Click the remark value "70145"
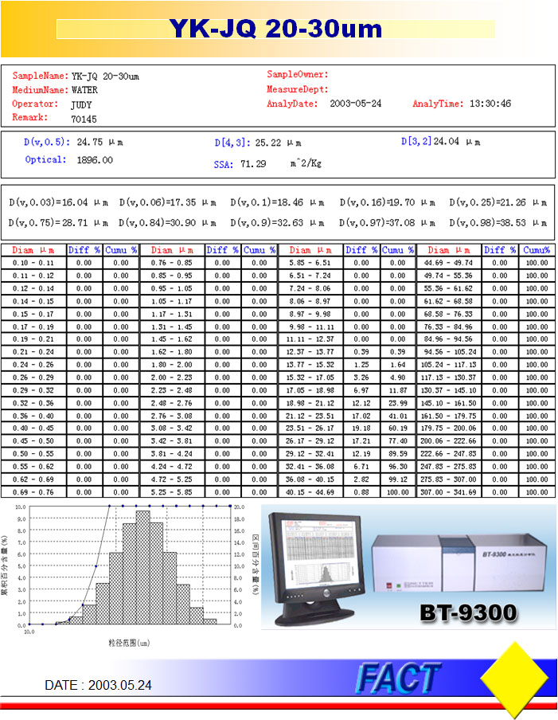This screenshot has height=720, width=558. tap(84, 119)
